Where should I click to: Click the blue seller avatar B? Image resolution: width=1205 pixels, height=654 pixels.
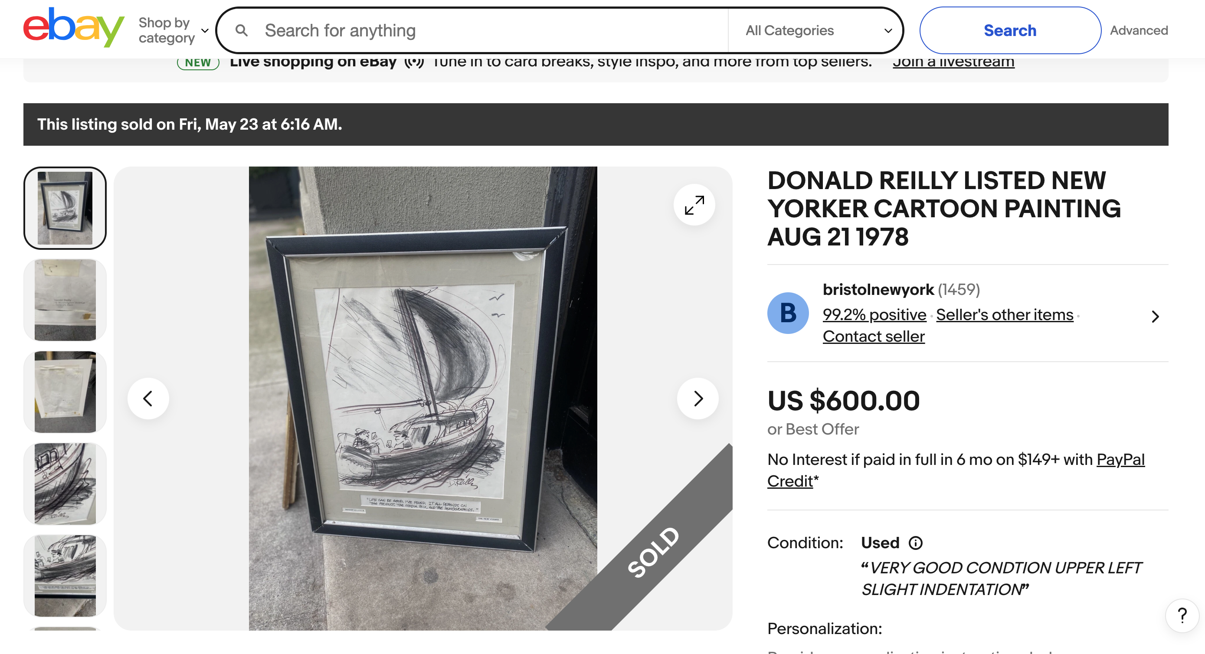788,313
